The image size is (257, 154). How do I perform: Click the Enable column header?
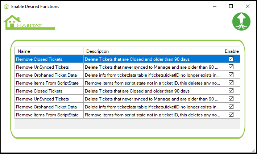pos(231,51)
